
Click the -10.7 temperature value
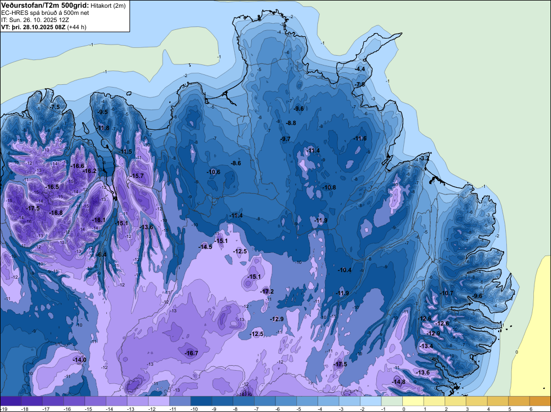point(447,293)
